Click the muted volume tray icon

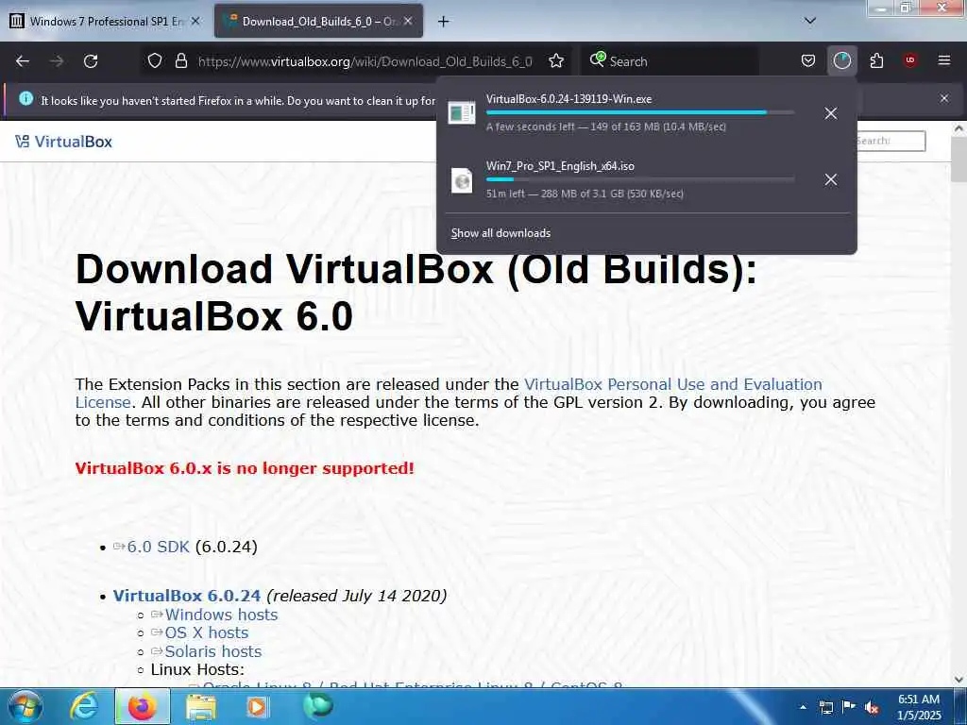[872, 708]
